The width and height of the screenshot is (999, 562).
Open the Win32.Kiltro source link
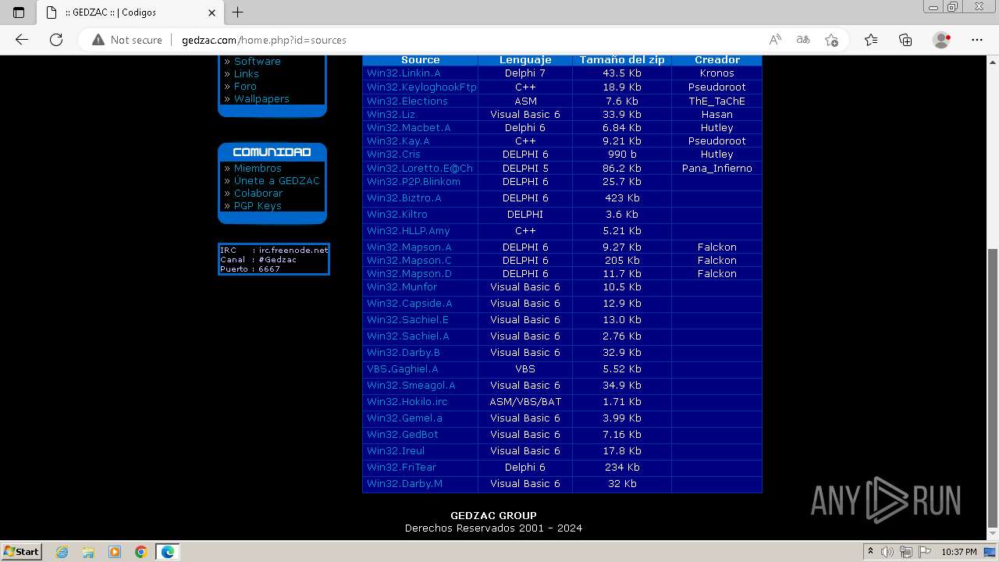pos(397,214)
